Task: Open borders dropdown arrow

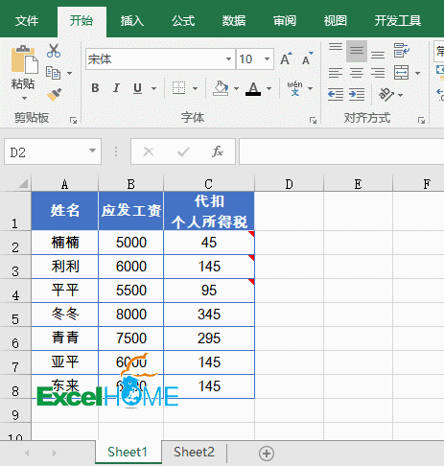Action: coord(195,88)
